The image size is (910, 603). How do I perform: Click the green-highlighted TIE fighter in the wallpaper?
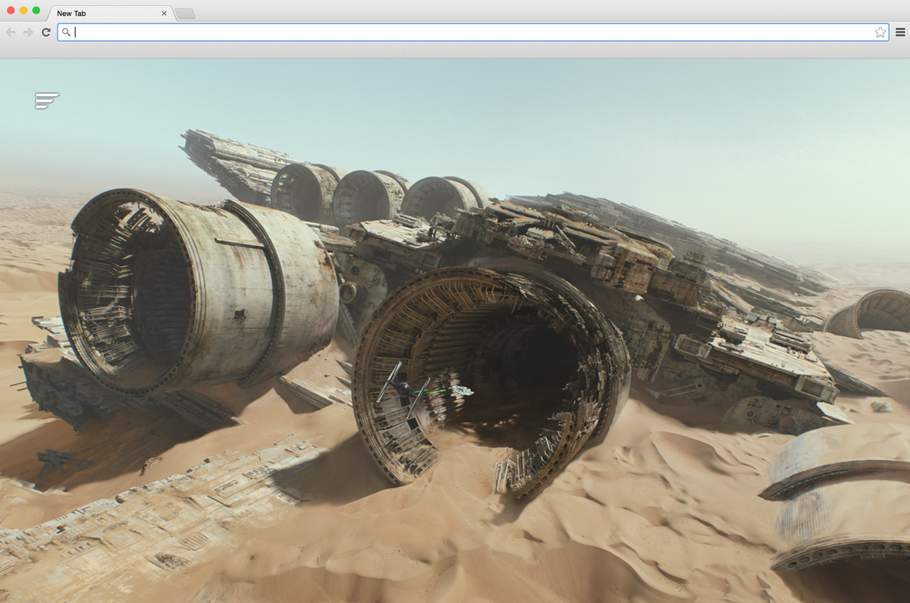click(404, 388)
